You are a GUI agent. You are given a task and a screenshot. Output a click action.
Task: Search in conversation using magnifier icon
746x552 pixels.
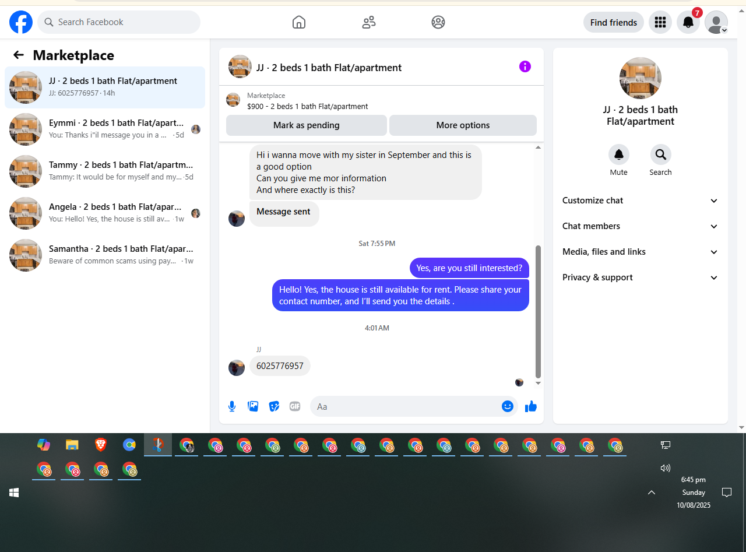click(661, 154)
